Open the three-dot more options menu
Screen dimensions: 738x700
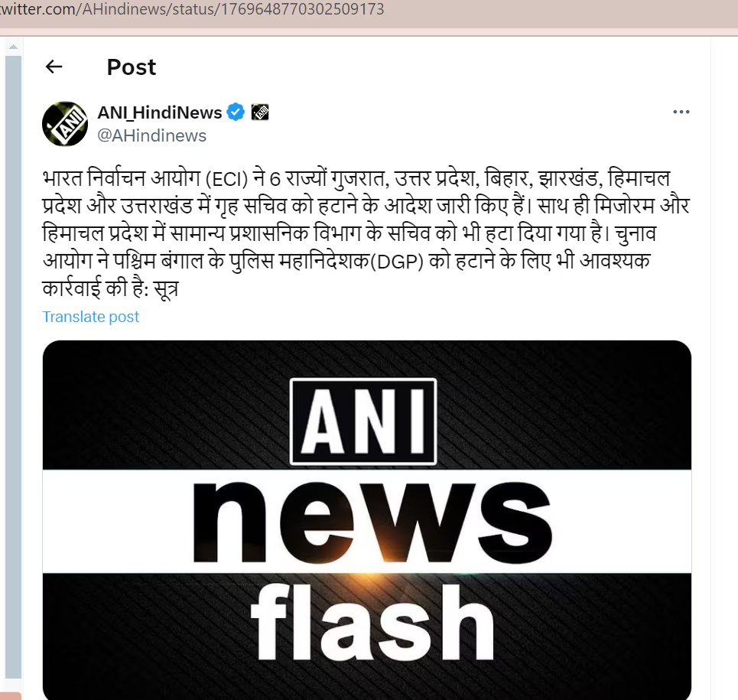click(x=681, y=112)
